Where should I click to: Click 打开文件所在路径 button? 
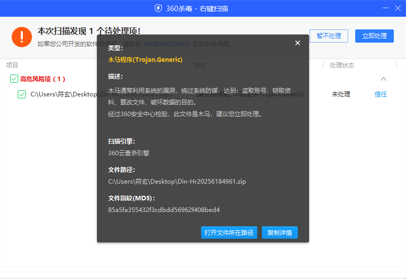[x=229, y=232]
